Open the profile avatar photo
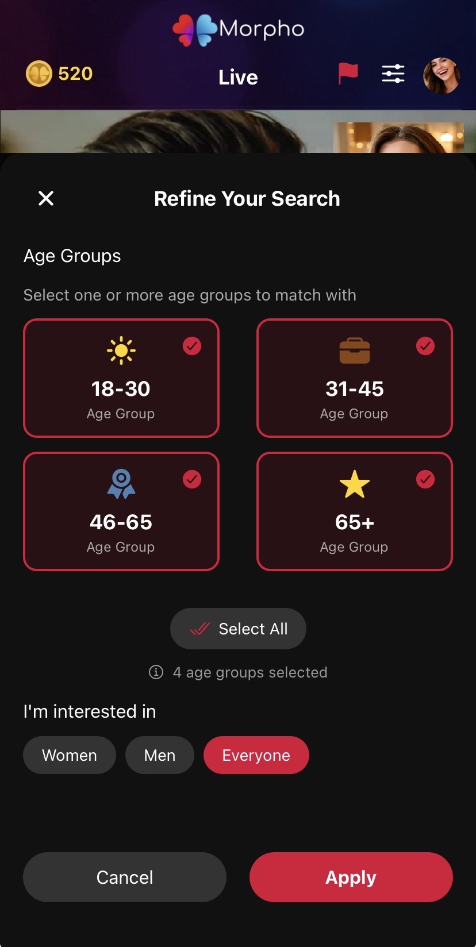The image size is (476, 947). point(442,75)
